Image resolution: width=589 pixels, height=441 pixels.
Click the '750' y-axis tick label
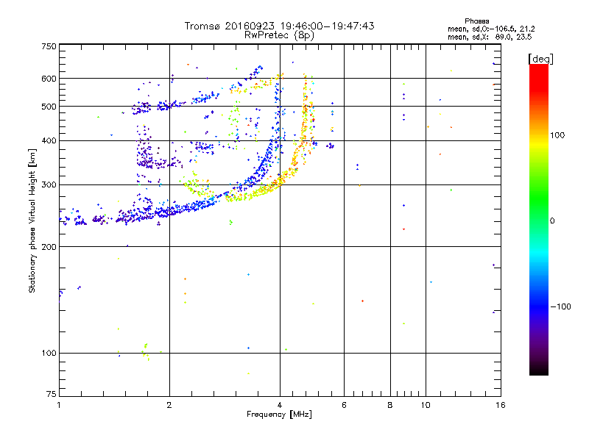click(49, 46)
